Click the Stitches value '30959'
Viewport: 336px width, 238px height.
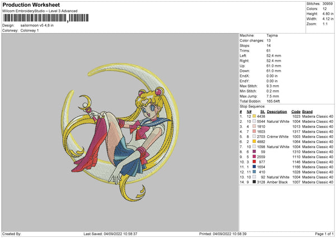point(328,4)
